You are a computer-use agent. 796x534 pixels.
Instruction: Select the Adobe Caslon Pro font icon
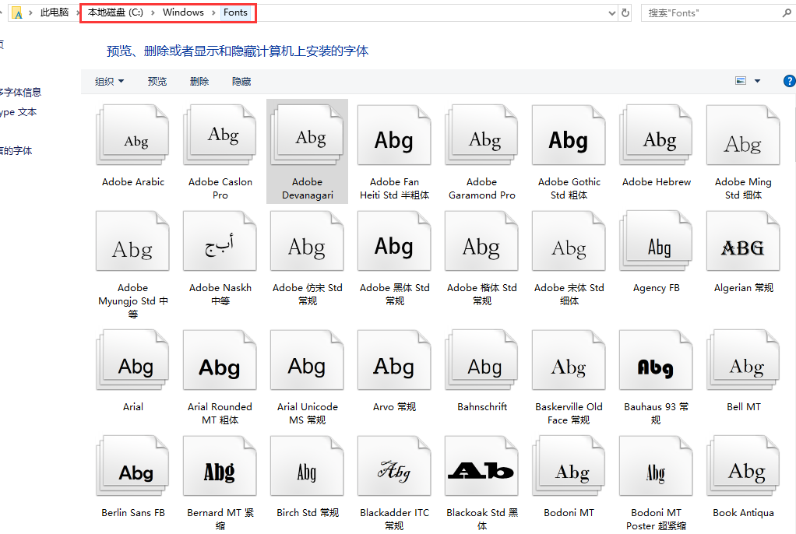coord(220,135)
